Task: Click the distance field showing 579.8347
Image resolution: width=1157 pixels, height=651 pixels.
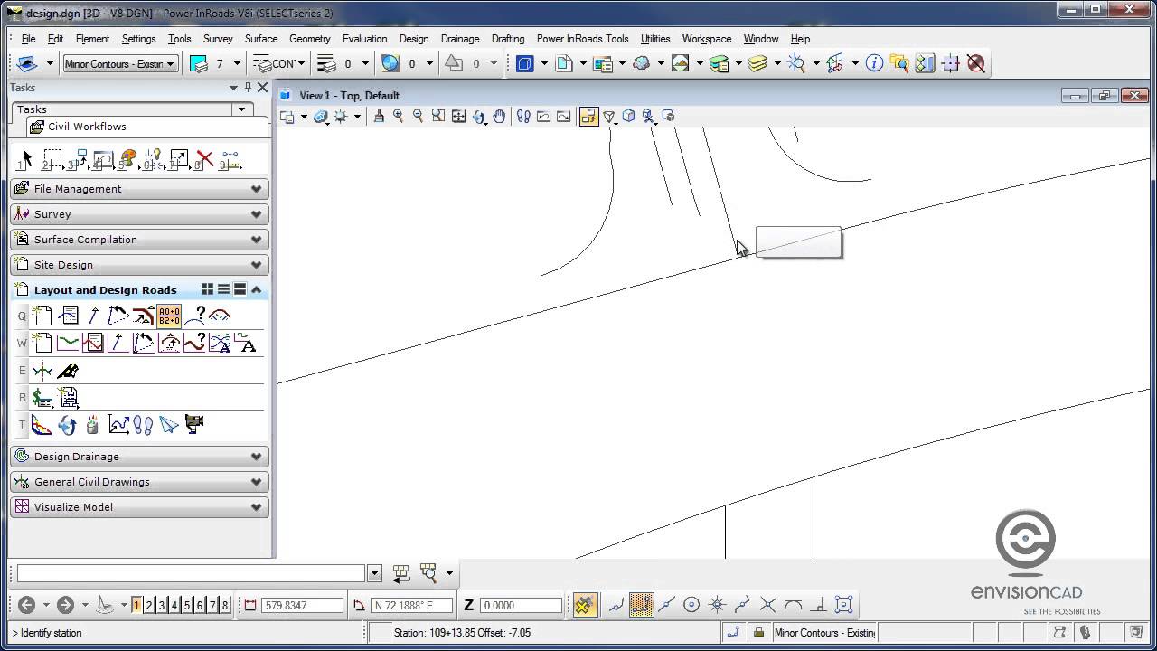Action: pyautogui.click(x=302, y=606)
